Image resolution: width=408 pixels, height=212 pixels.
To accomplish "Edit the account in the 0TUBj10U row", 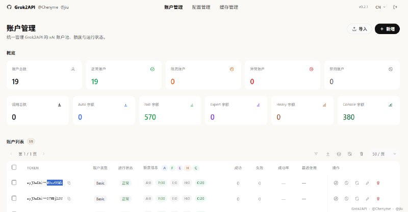I will click(x=367, y=199).
